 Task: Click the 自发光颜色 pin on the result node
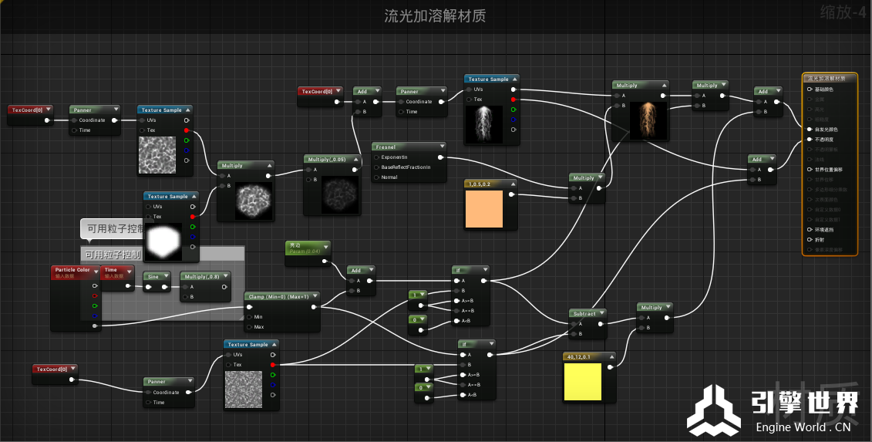click(809, 129)
